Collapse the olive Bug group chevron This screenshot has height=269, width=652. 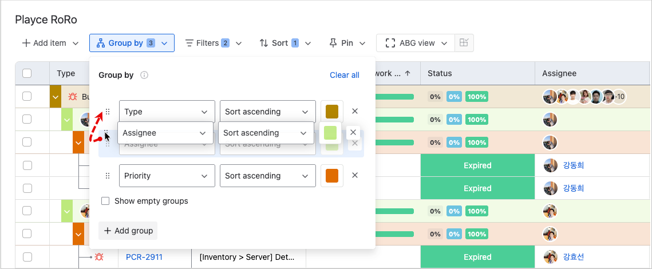[x=56, y=97]
